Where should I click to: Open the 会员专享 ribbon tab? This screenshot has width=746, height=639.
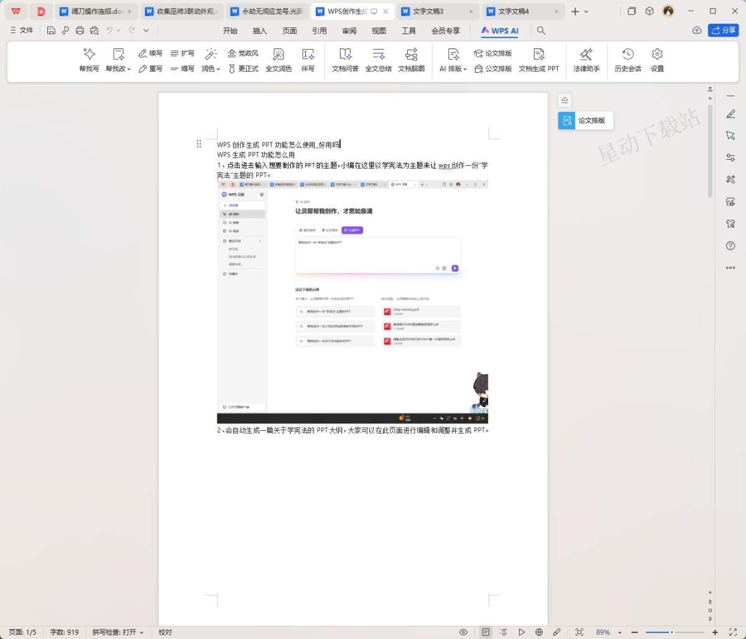tap(446, 30)
